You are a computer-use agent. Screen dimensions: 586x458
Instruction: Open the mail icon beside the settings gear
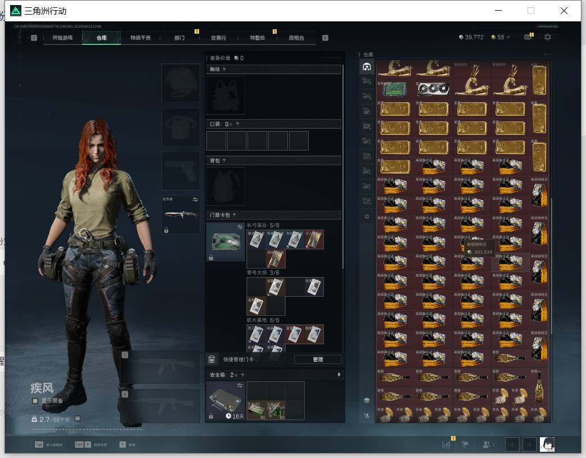click(x=528, y=37)
